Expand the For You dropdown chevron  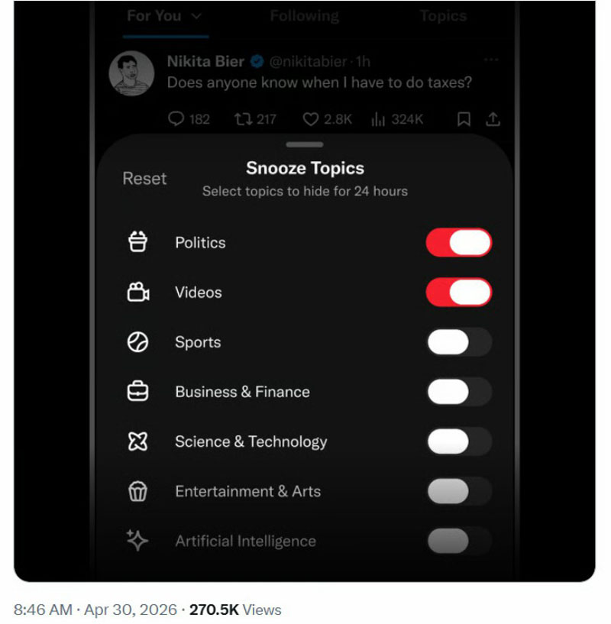click(x=196, y=16)
